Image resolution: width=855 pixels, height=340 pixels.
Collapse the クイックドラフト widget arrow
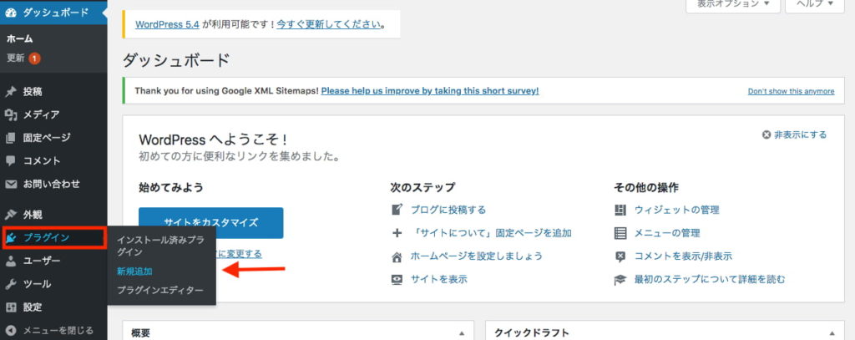point(832,333)
